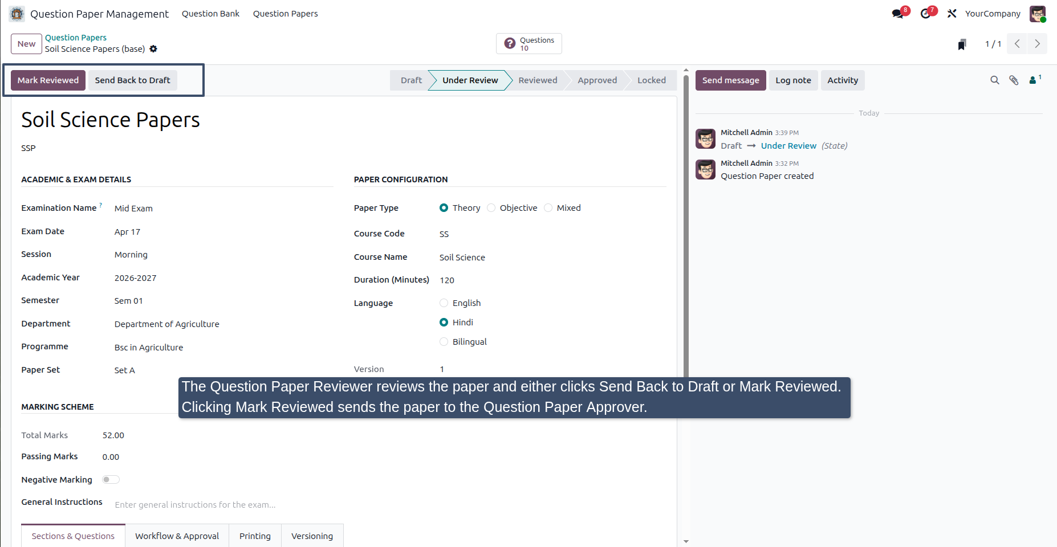Enable the Negative Marking toggle
Screen dimensions: 1057x547
(111, 480)
